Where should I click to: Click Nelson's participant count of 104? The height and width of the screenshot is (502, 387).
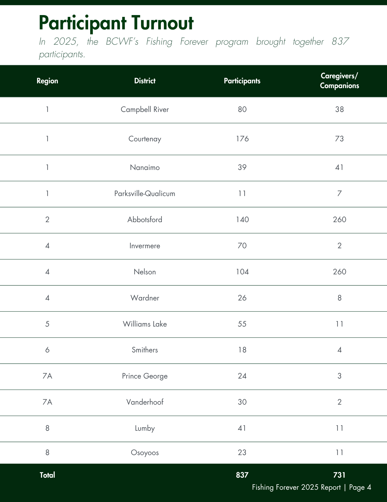click(242, 272)
